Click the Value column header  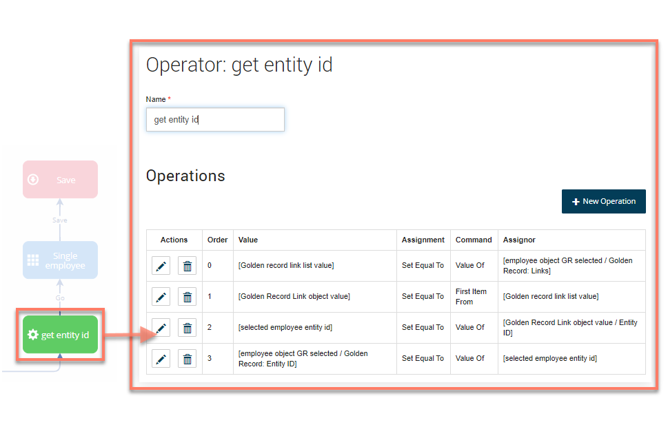click(x=248, y=240)
